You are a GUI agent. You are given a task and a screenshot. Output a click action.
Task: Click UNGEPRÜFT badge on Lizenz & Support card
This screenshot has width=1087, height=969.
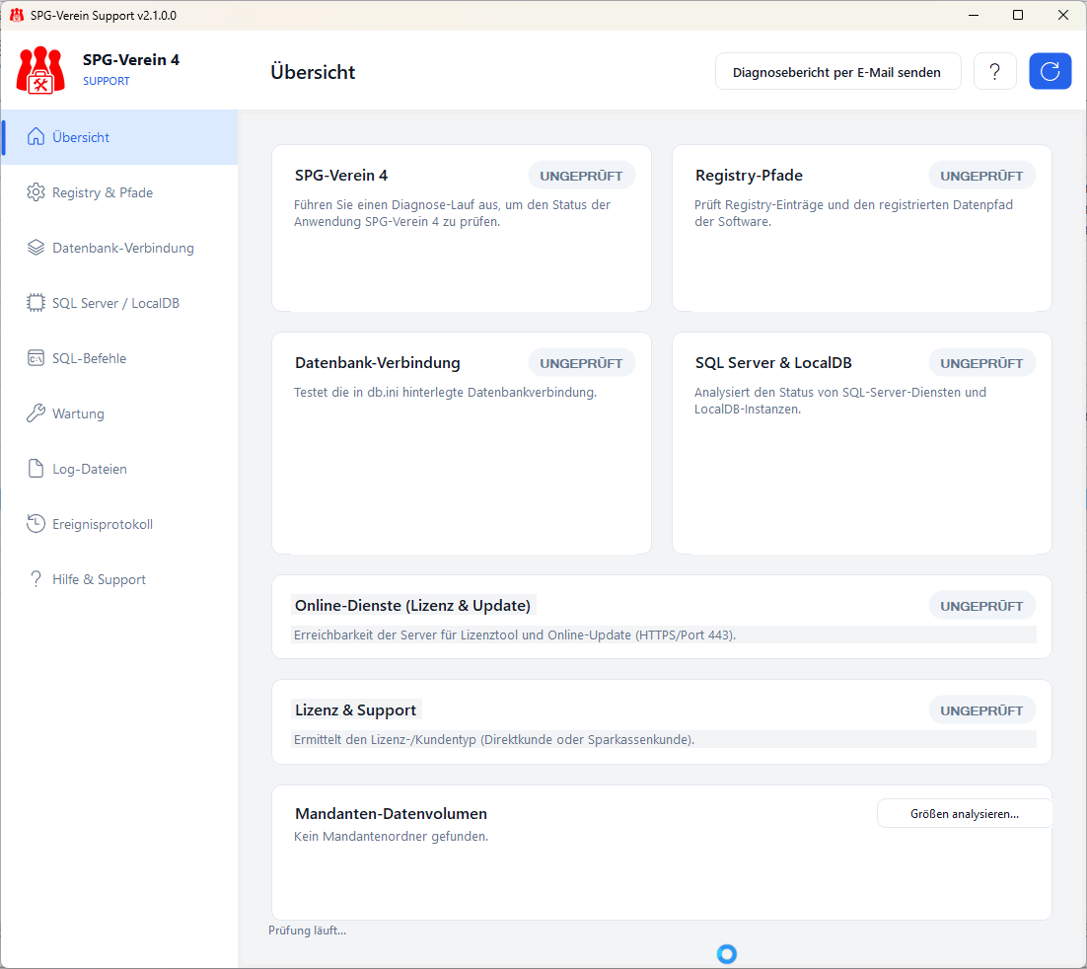click(981, 710)
